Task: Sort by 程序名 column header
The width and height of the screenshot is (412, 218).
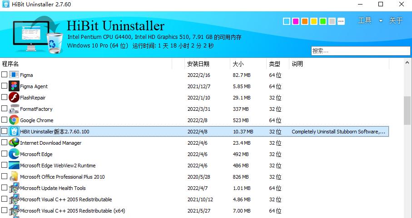Action: [x=86, y=64]
